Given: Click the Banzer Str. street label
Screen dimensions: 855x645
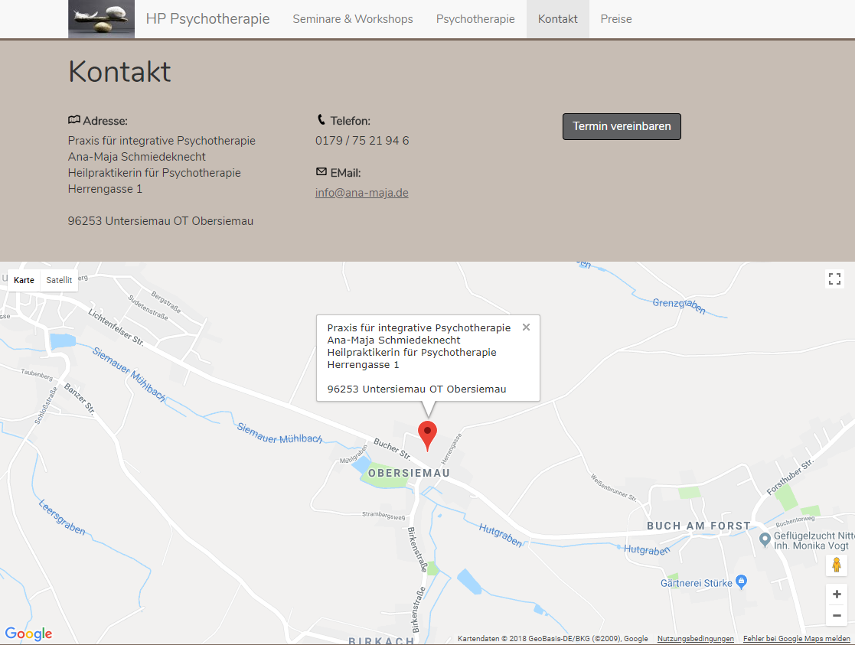Looking at the screenshot, I should point(80,399).
